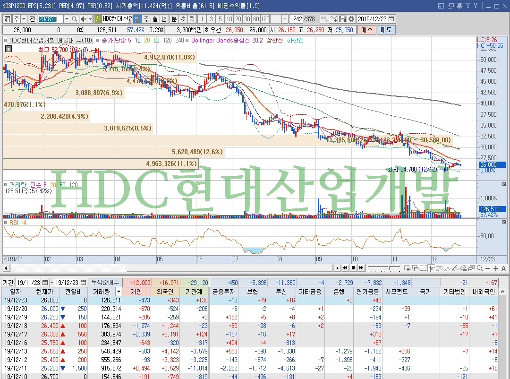
Task: Open stock search magnifier icon
Action: 74,19
